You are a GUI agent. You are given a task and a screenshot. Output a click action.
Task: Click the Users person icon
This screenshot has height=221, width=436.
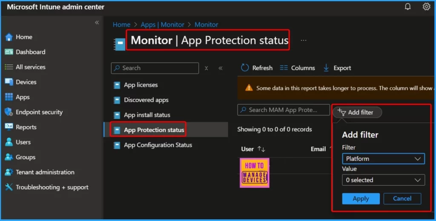point(9,142)
